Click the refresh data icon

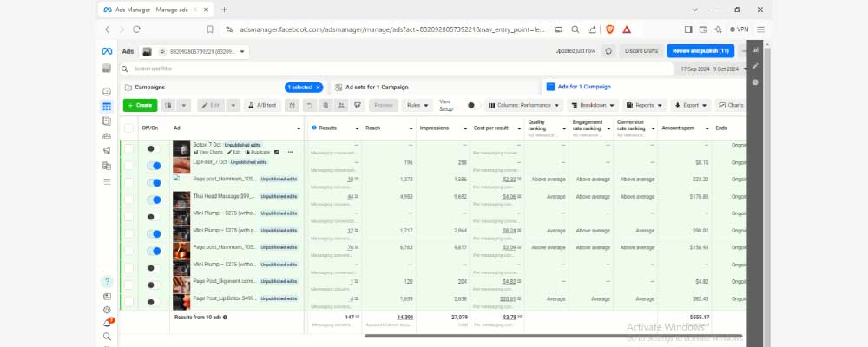(x=608, y=51)
